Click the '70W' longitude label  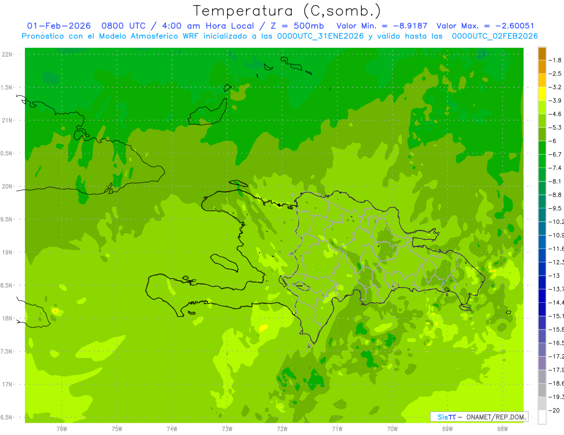(x=392, y=429)
